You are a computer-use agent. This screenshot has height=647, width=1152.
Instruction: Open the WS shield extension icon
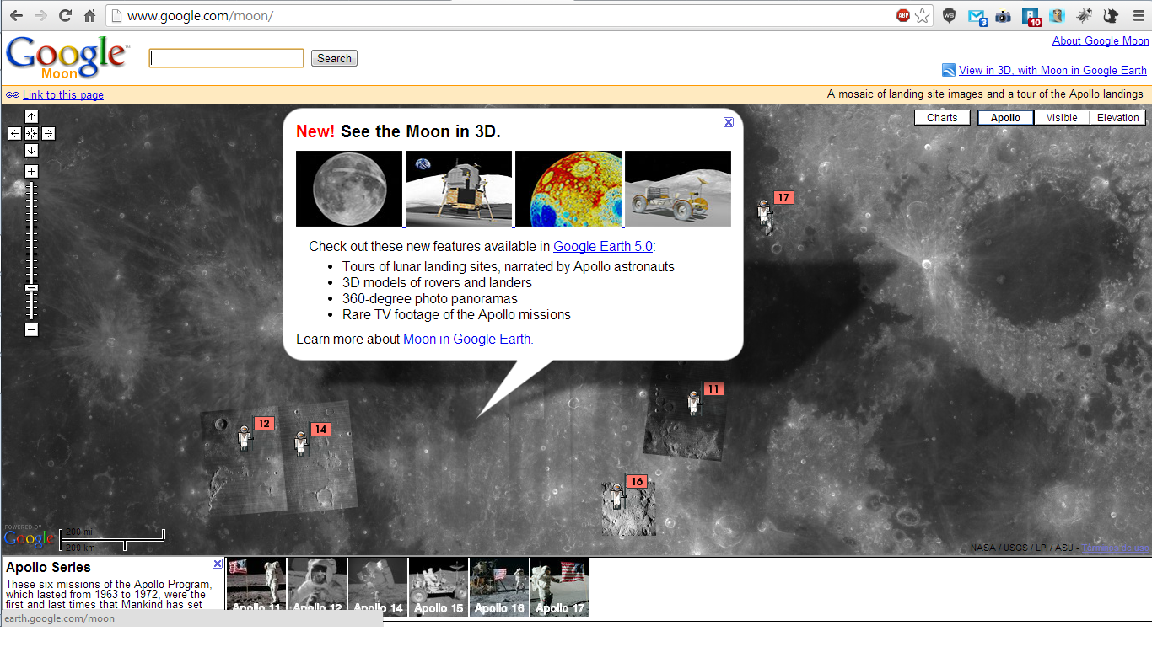[950, 15]
